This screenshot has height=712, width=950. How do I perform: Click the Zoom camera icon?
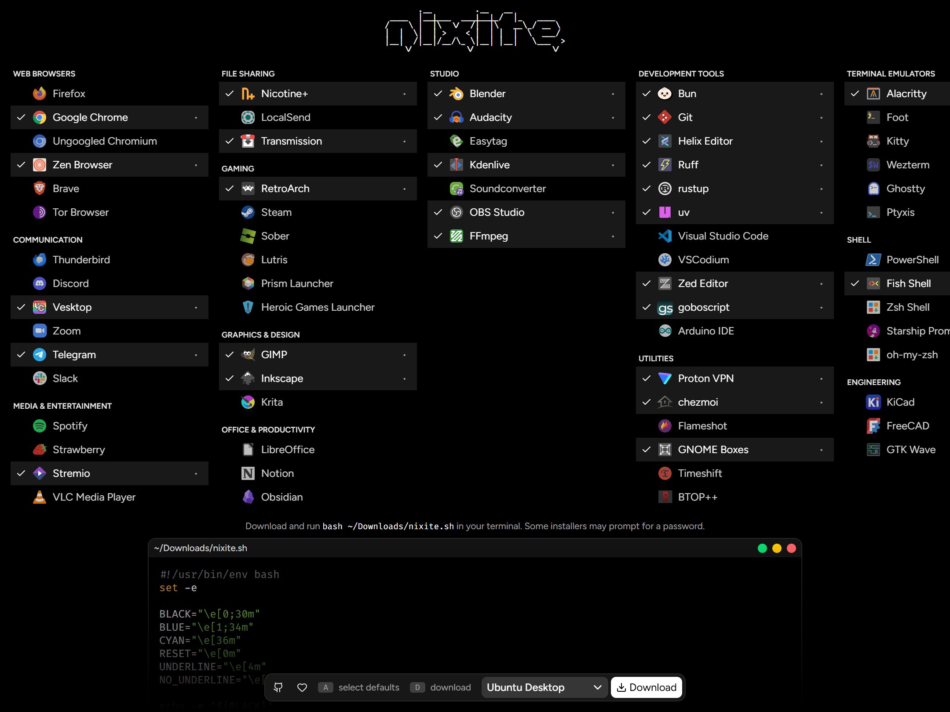pos(40,331)
